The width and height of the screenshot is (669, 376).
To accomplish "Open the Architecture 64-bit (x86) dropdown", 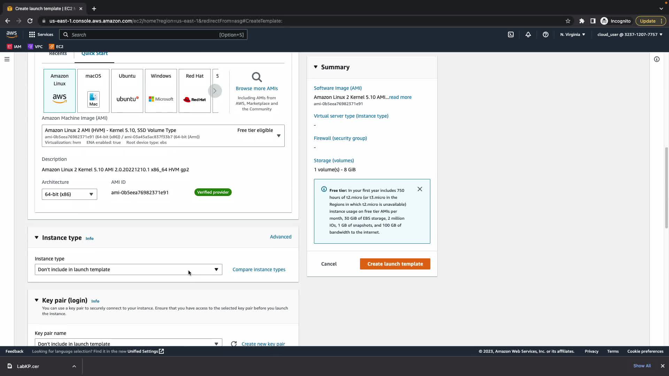I will click(69, 194).
